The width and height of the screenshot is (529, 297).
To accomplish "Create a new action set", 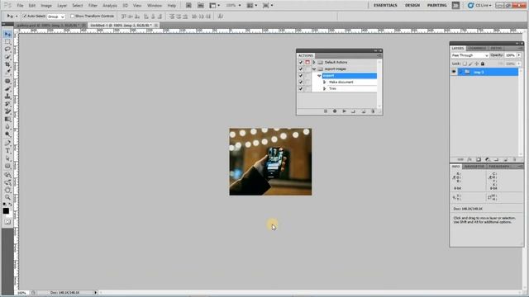I will pos(353,111).
